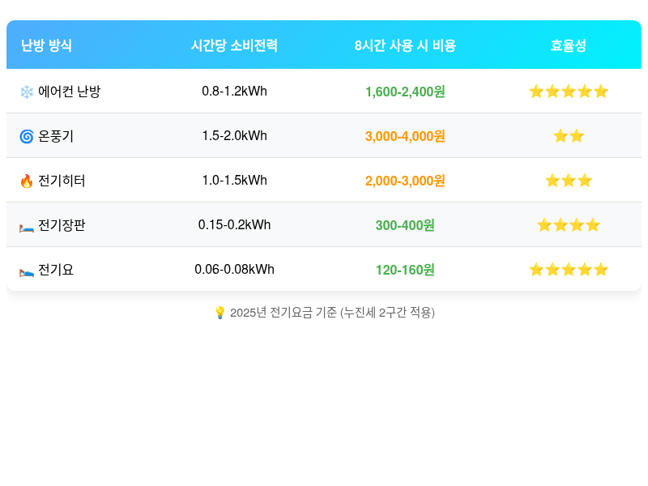Expand the 시간당 소비전력 column header

coord(233,45)
